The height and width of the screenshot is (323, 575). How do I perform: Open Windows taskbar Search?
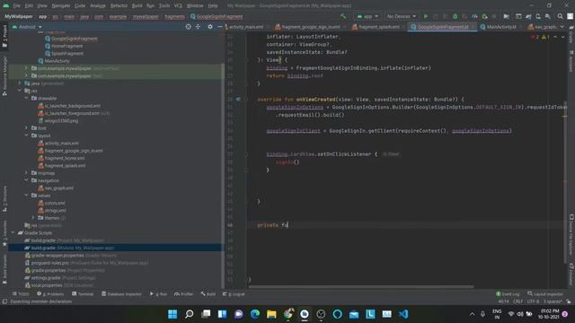click(190, 314)
